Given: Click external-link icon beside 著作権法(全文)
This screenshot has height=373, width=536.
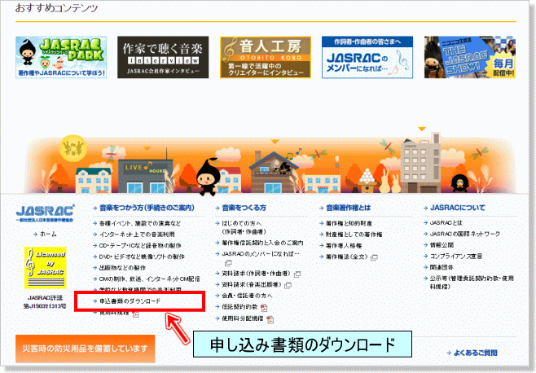Looking at the screenshot, I should [x=375, y=257].
